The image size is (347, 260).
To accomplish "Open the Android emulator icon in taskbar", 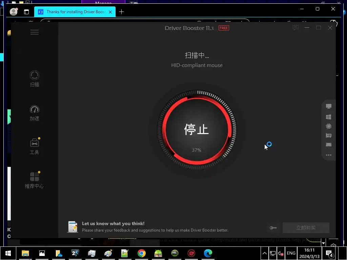I will 158,253.
